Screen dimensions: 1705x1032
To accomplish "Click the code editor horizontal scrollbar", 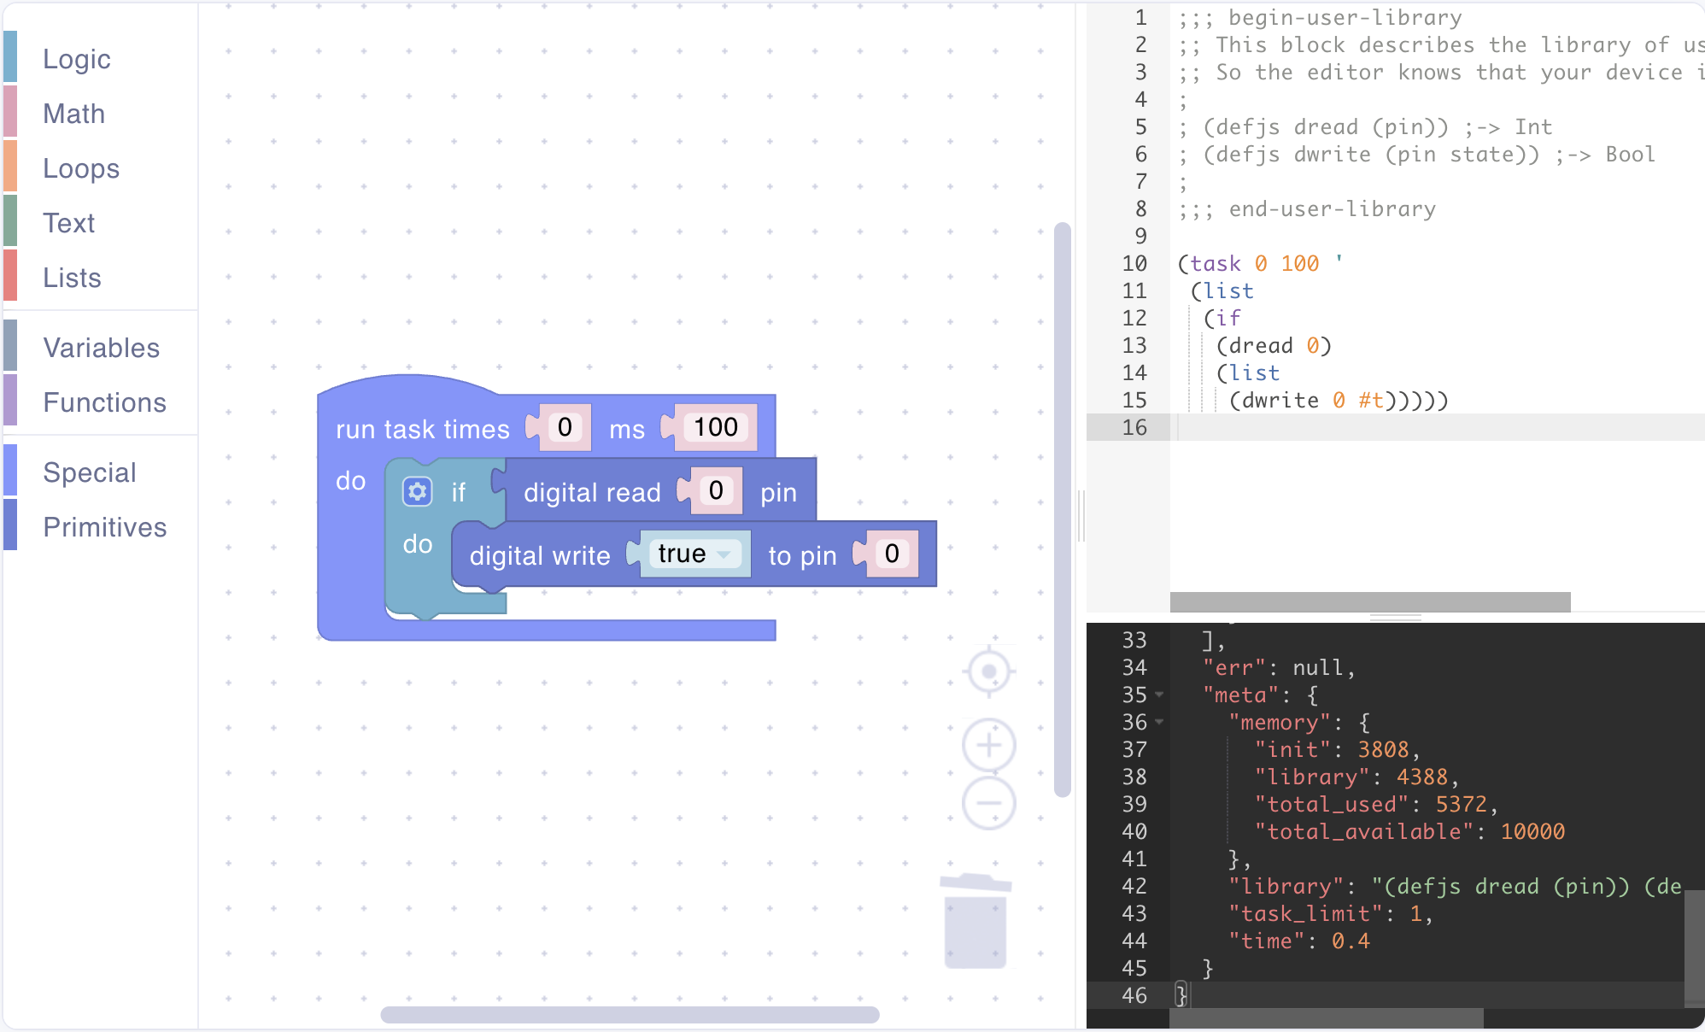I will pyautogui.click(x=1369, y=601).
